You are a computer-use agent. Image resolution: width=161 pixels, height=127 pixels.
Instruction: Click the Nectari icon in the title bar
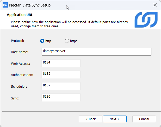tap(5, 5)
